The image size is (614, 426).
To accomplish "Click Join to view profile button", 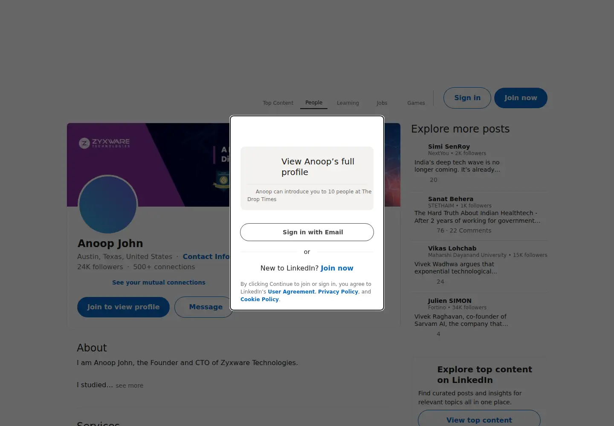I will pyautogui.click(x=123, y=307).
